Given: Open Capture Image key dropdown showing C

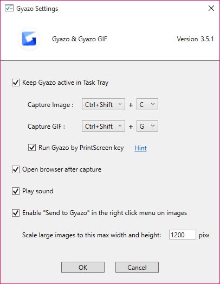Looking at the screenshot, I should coord(147,104).
